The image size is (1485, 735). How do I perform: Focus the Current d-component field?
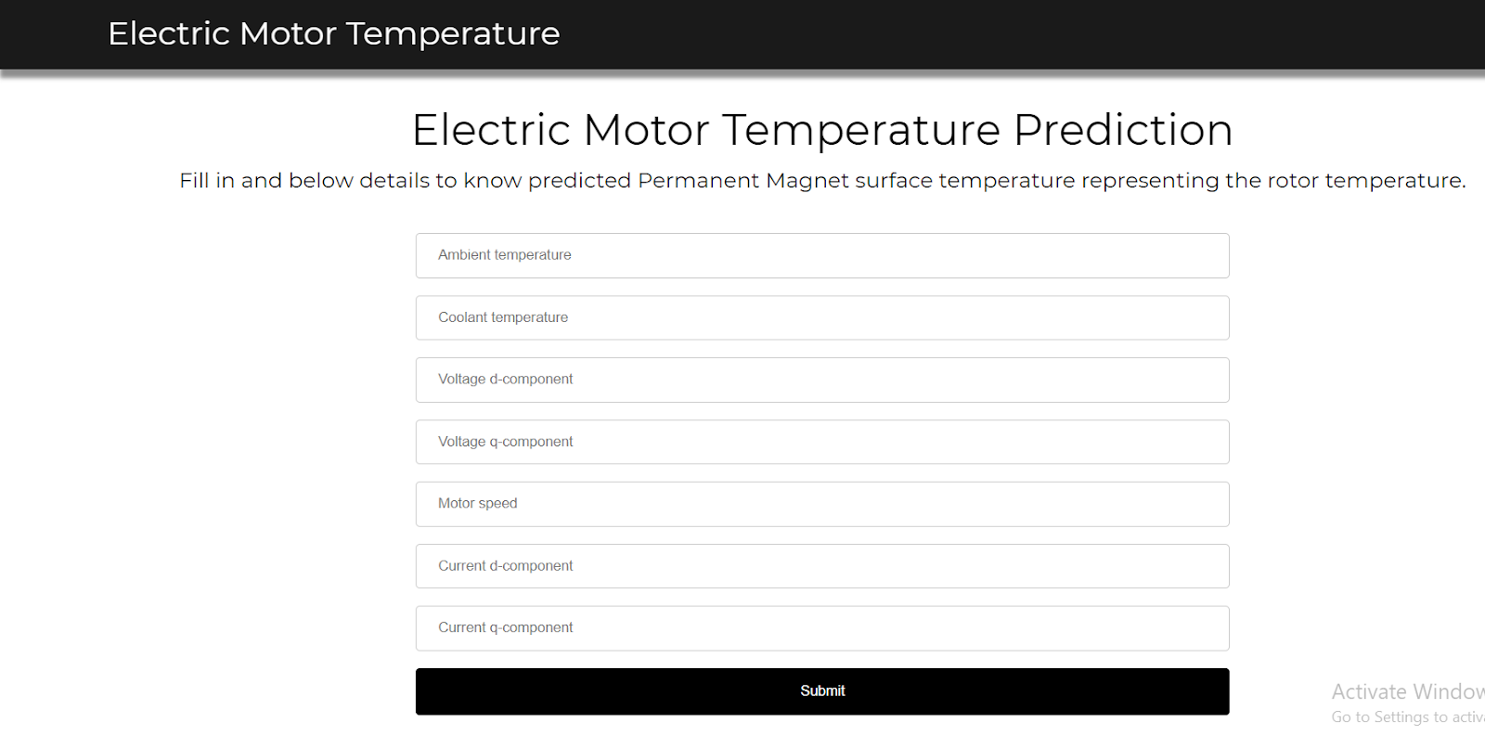(822, 566)
